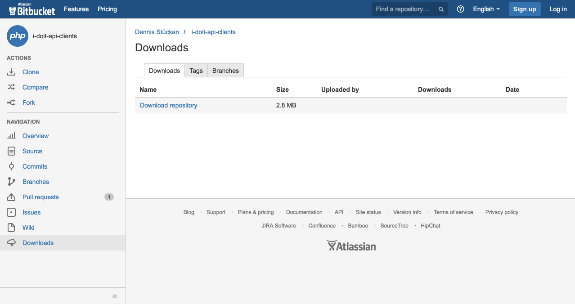
Task: Click the Compare shuffle icon
Action: 11,87
